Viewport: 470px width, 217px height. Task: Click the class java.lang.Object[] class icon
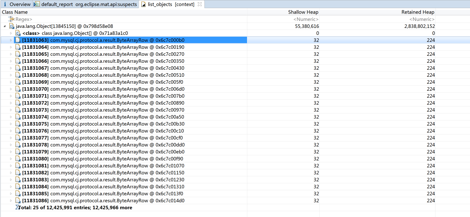(x=18, y=33)
